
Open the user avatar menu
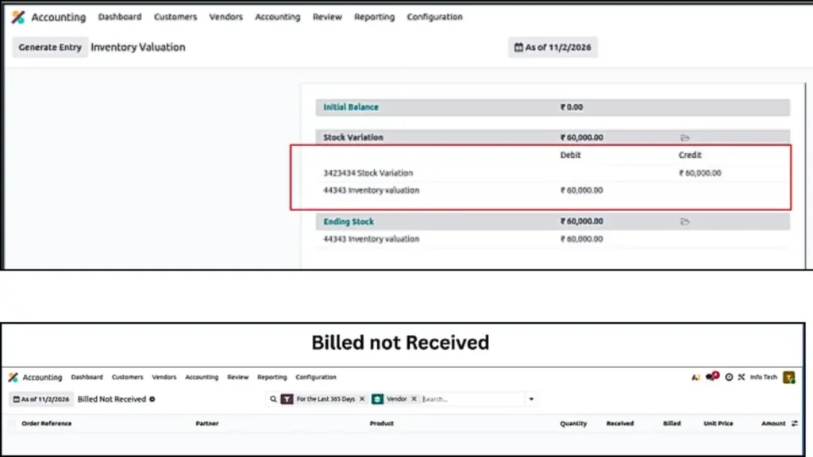tap(788, 377)
